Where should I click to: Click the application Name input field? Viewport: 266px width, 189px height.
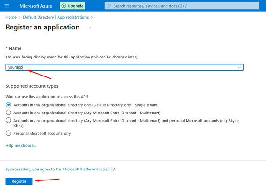(x=124, y=67)
